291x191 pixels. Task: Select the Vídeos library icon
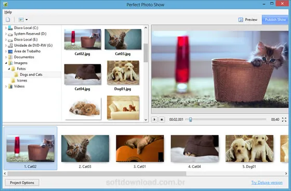coord(10,86)
